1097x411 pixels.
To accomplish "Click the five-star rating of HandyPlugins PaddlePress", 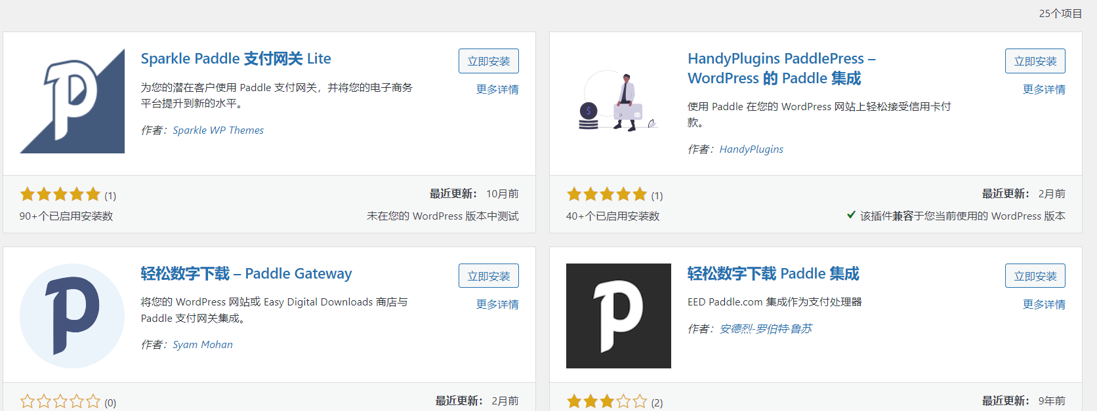I will 607,194.
